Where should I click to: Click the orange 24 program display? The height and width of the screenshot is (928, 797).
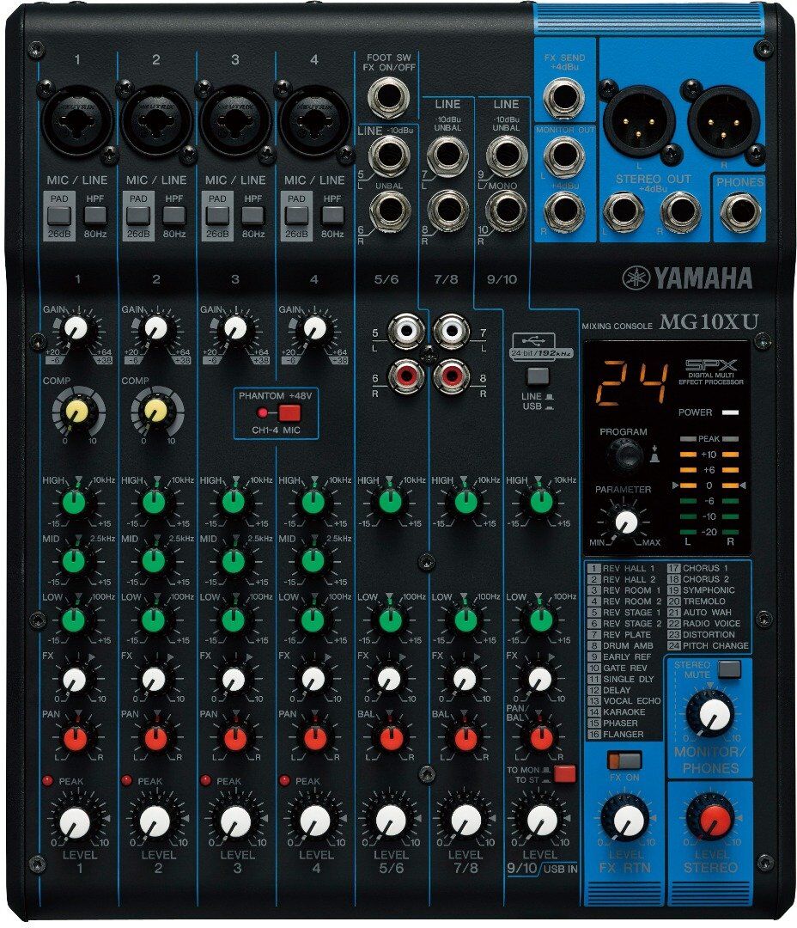[630, 383]
